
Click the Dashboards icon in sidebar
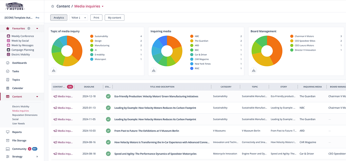[x=8, y=63]
